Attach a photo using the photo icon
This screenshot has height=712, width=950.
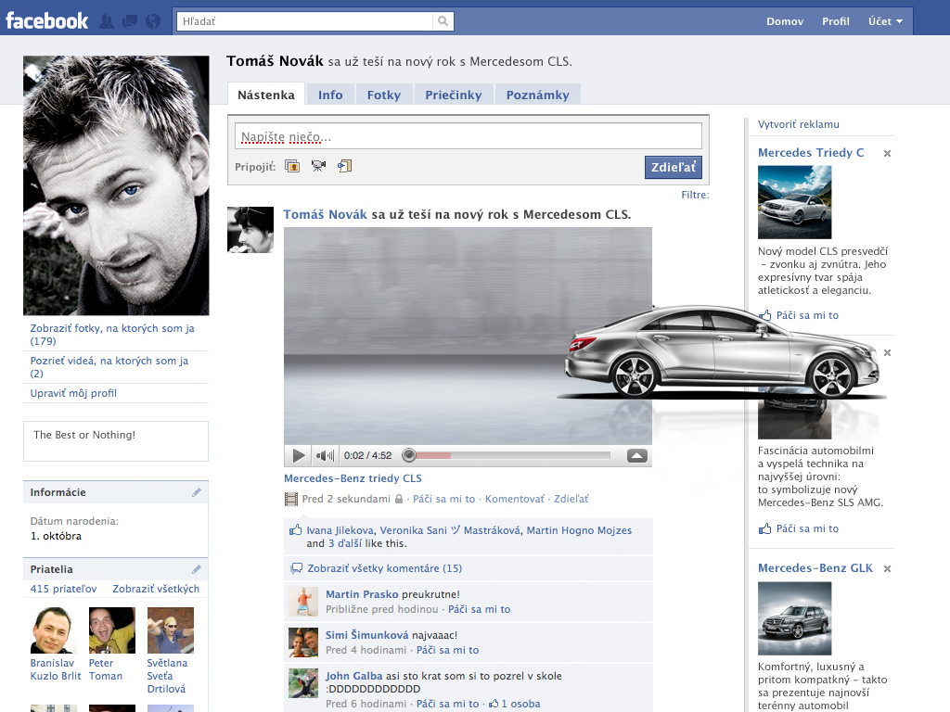coord(292,166)
